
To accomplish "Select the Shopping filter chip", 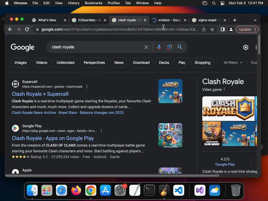I will tap(202, 63).
